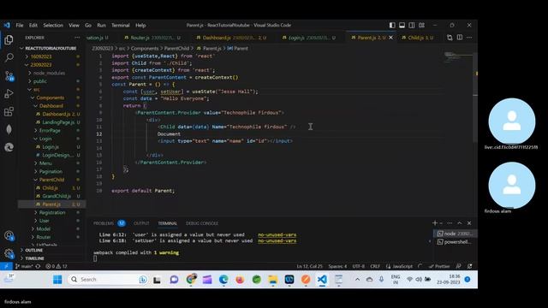Show the DEBUG CONSOLE panel tab
The height and width of the screenshot is (308, 548).
[x=202, y=223]
